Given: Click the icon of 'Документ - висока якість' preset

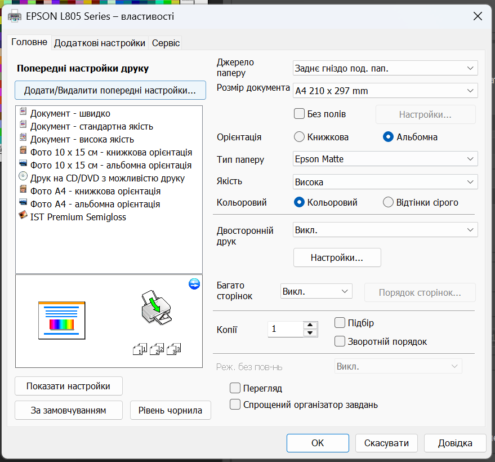Looking at the screenshot, I should pos(23,137).
